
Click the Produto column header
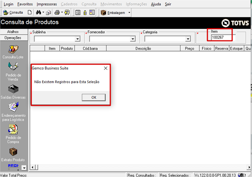[67, 48]
